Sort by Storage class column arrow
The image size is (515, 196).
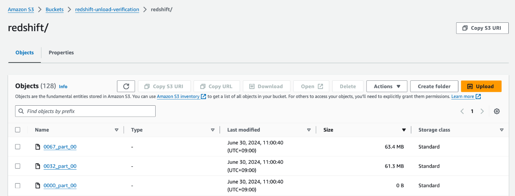tap(502, 130)
